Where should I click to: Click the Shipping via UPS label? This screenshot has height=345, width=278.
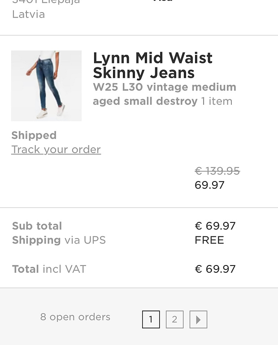pos(59,240)
